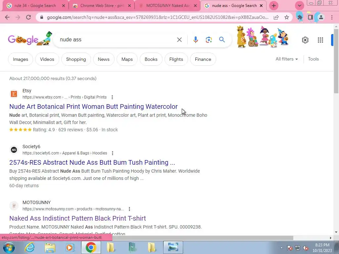The height and width of the screenshot is (254, 339).
Task: Open options menu for Society6 result
Action: [x=113, y=153]
